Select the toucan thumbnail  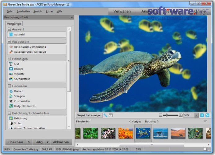pyautogui.click(x=195, y=133)
